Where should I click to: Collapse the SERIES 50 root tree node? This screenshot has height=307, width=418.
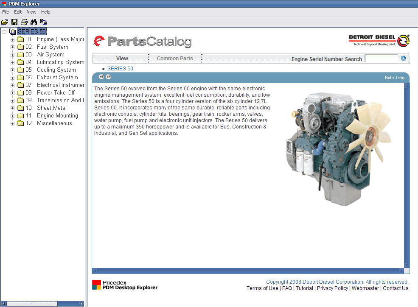4,31
